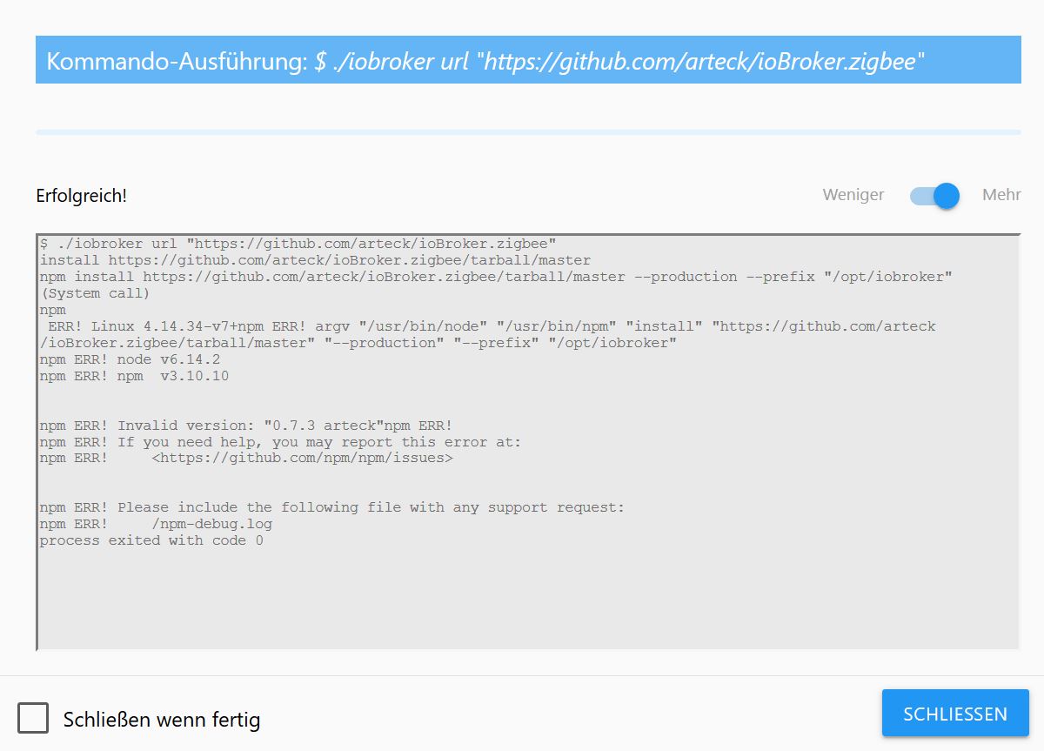Screen dimensions: 1044x751
Task: Click the '(System call)' log line
Action: click(94, 293)
